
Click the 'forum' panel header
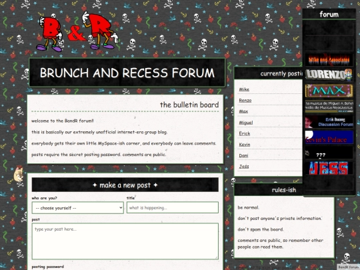329,14
